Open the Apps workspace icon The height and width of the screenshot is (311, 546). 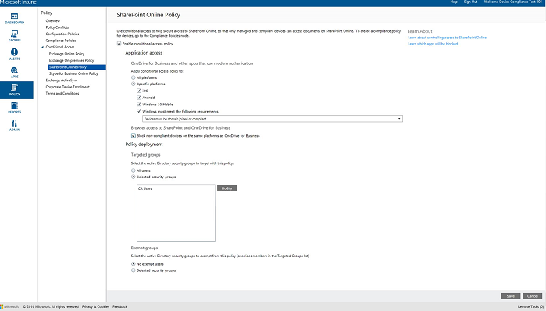coord(15,73)
